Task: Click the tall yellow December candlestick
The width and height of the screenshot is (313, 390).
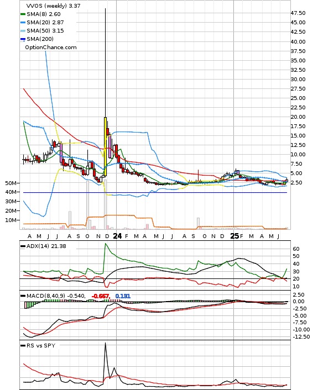Action: pos(105,146)
